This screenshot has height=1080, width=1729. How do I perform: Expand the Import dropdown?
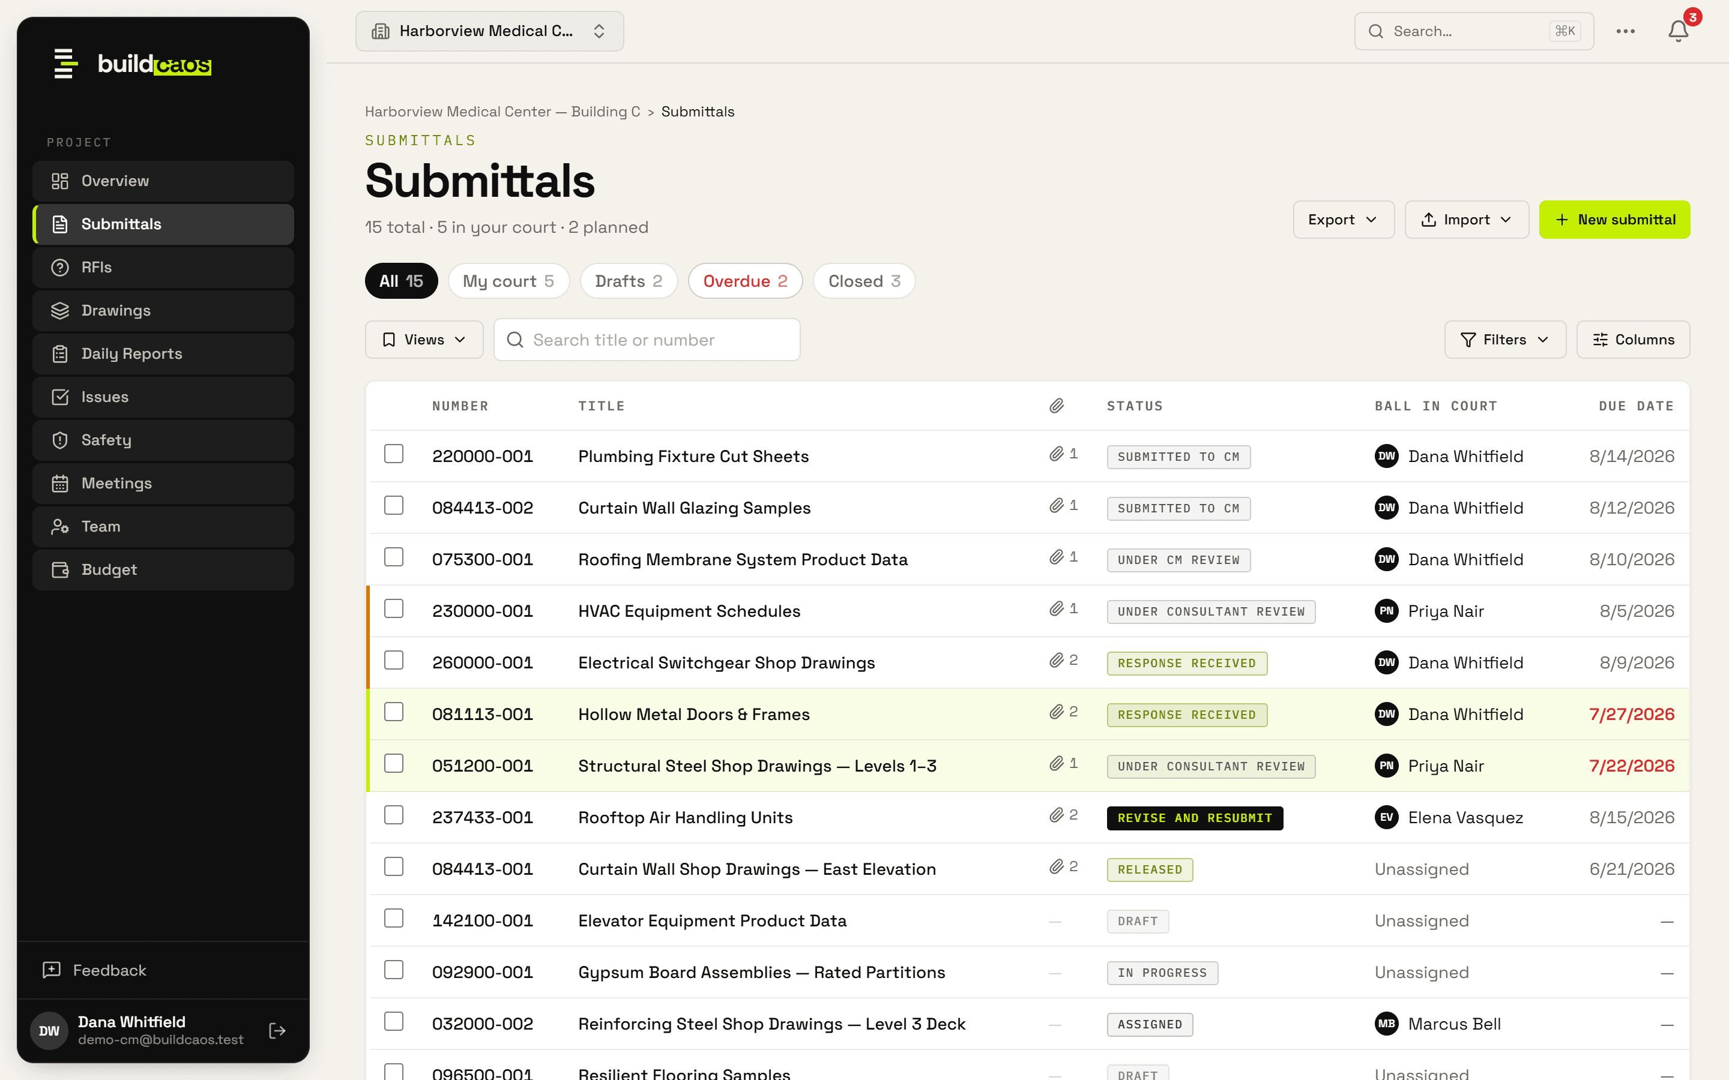(x=1466, y=219)
